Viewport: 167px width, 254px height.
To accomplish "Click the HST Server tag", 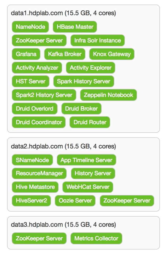I will point(31,81).
